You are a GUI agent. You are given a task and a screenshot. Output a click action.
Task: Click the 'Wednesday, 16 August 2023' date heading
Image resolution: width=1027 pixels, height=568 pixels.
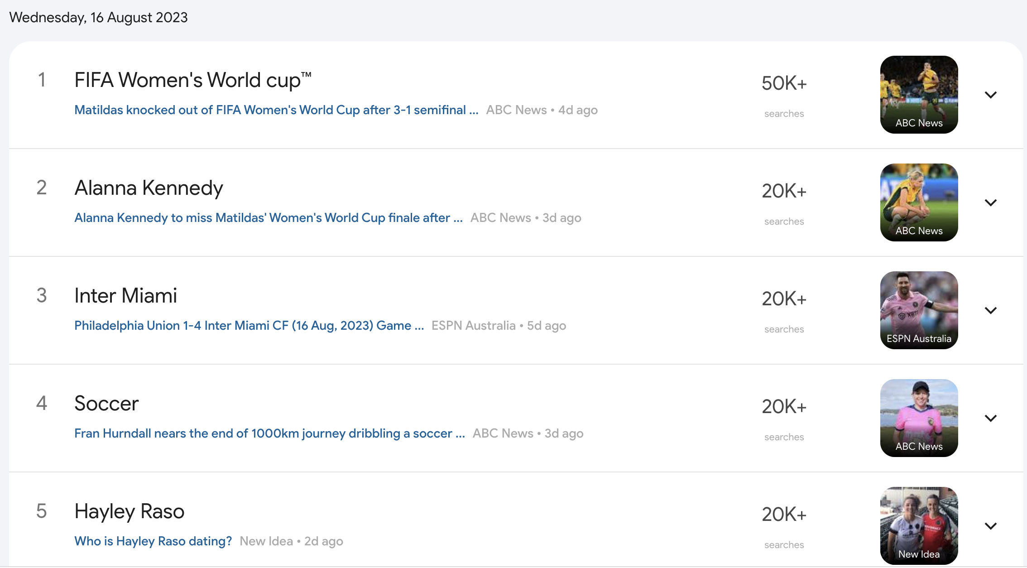[x=98, y=18]
